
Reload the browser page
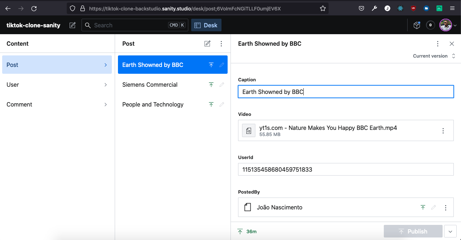[x=34, y=8]
